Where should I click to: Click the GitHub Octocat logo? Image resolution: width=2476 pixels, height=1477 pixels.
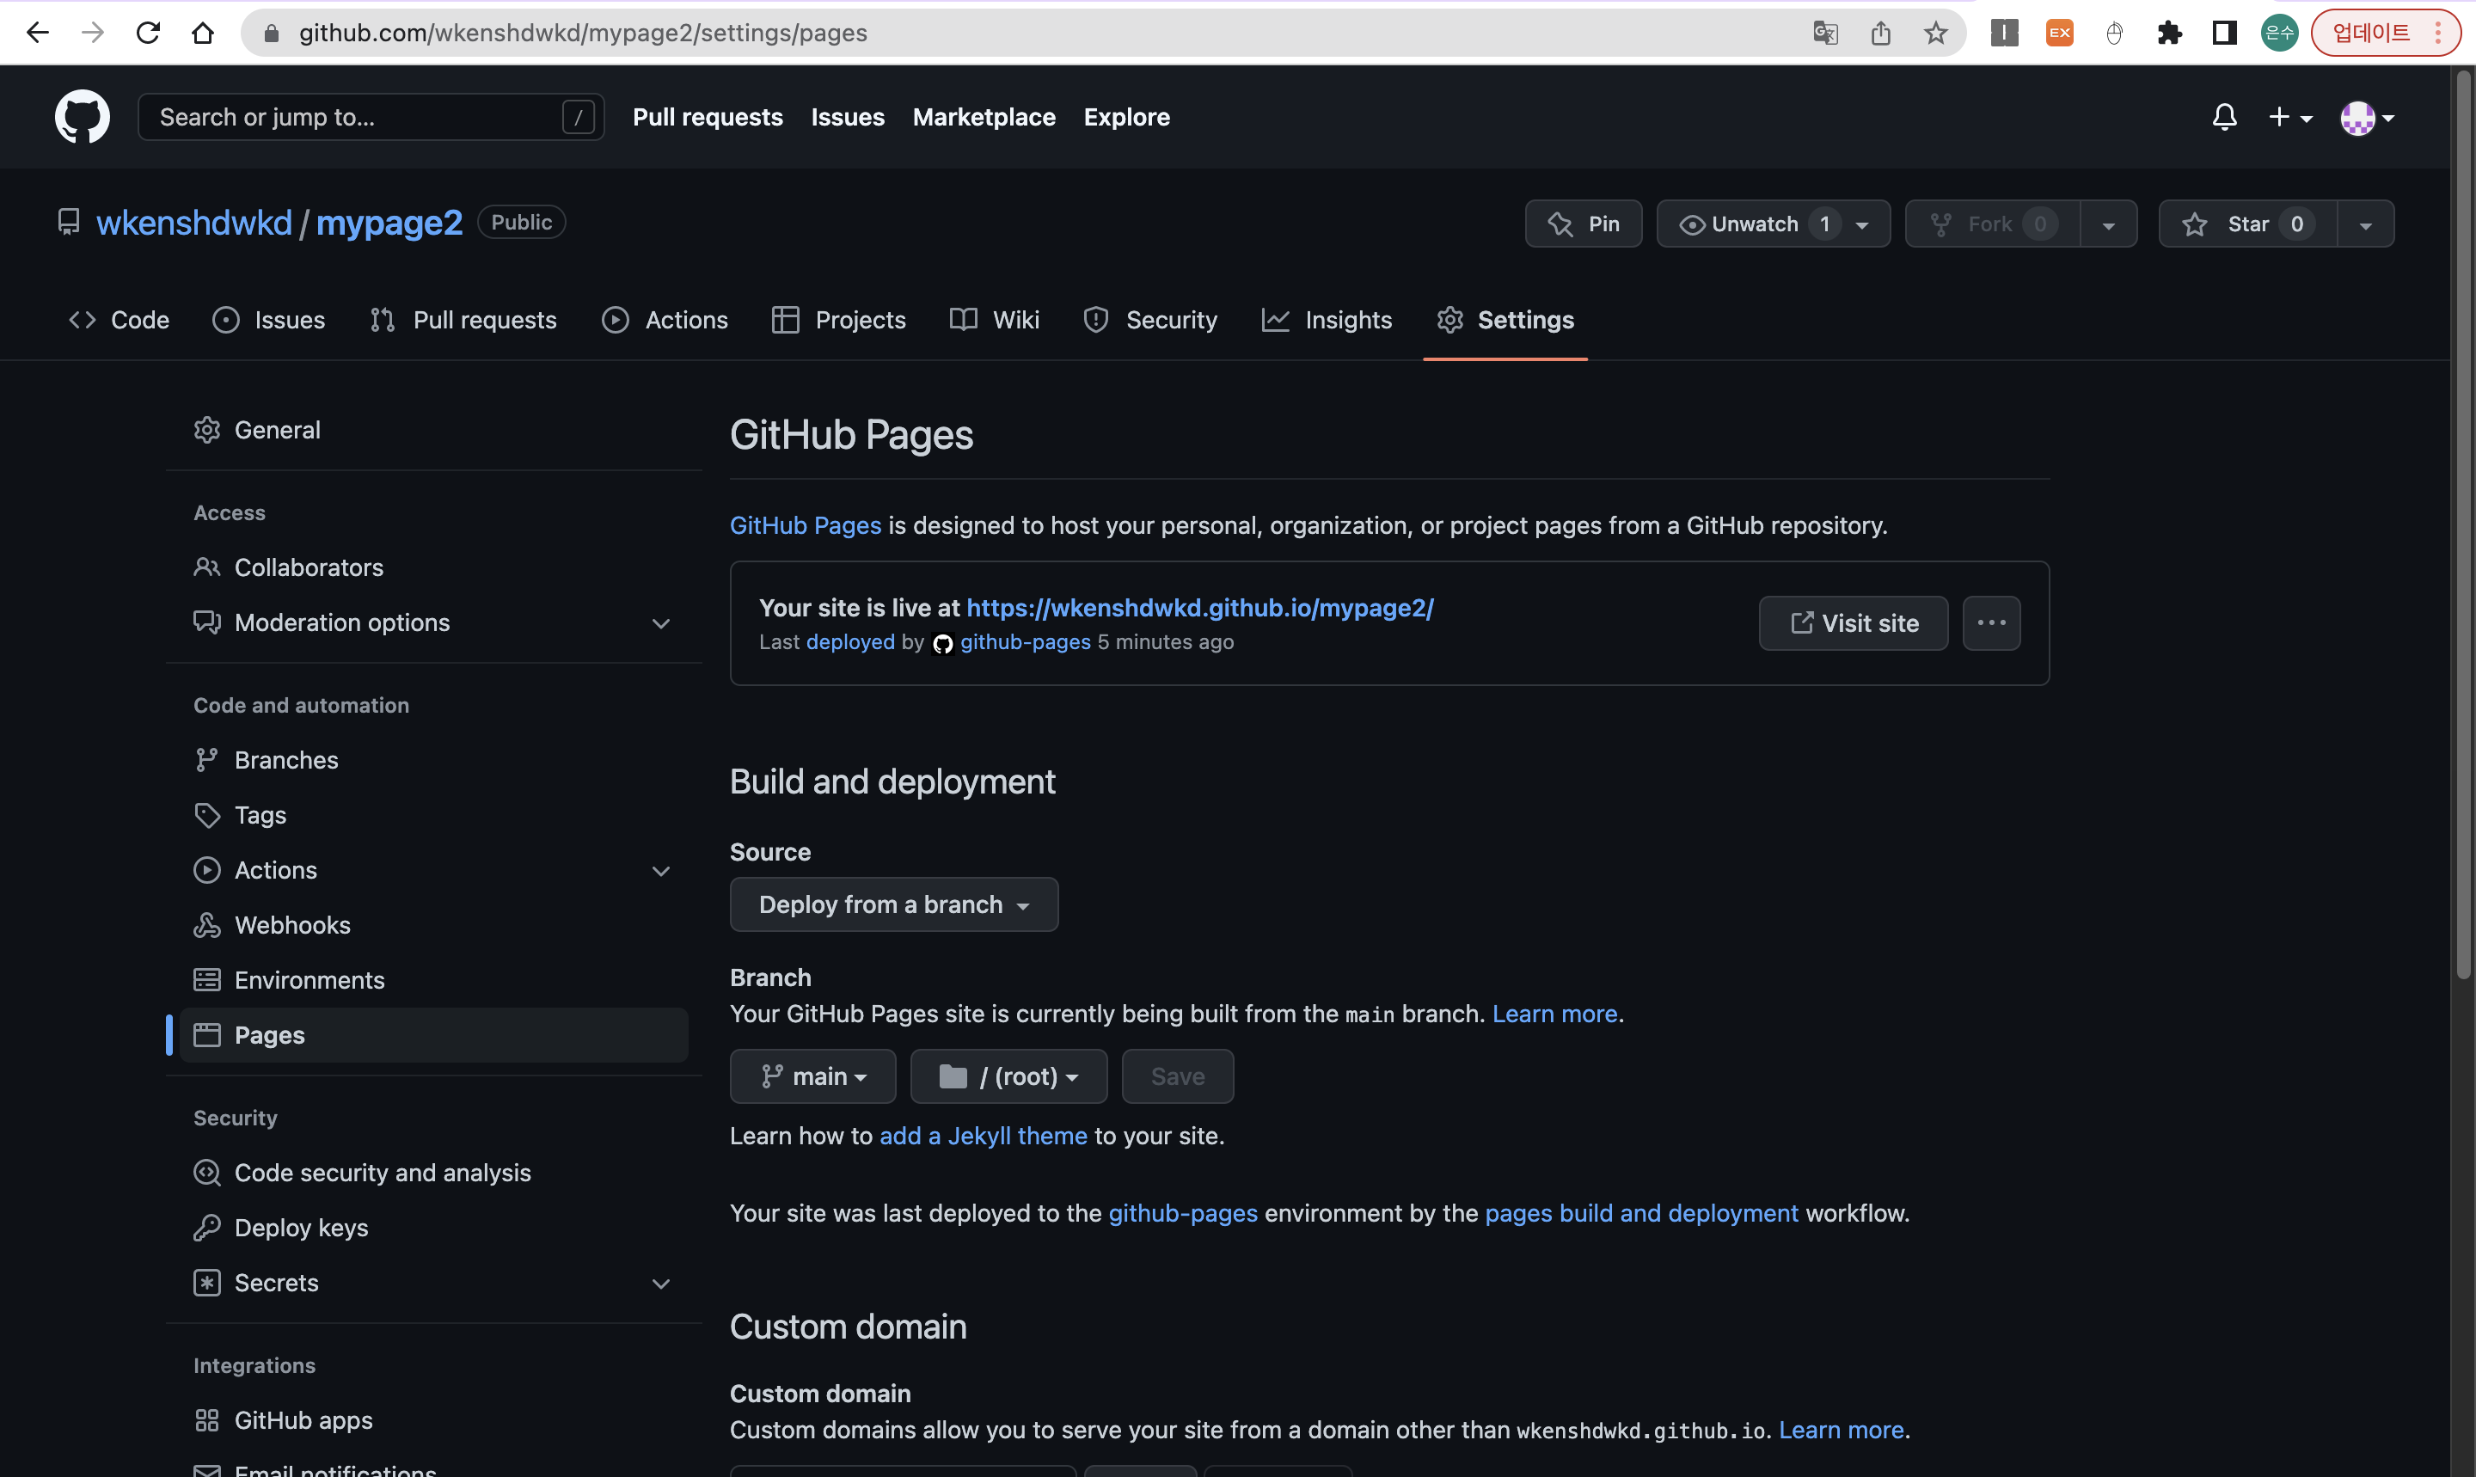[x=82, y=118]
